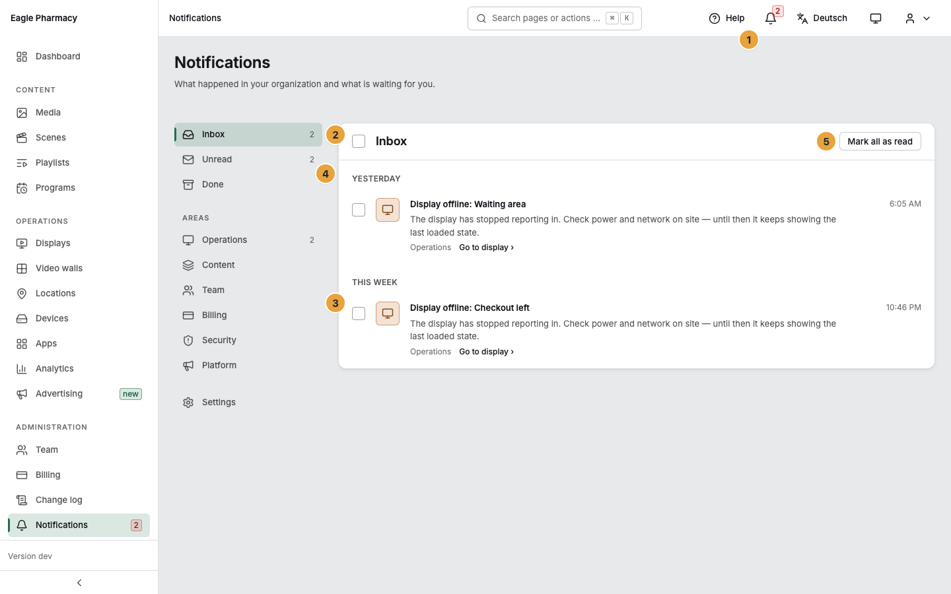Select Notifications in the left sidebar

pos(79,525)
